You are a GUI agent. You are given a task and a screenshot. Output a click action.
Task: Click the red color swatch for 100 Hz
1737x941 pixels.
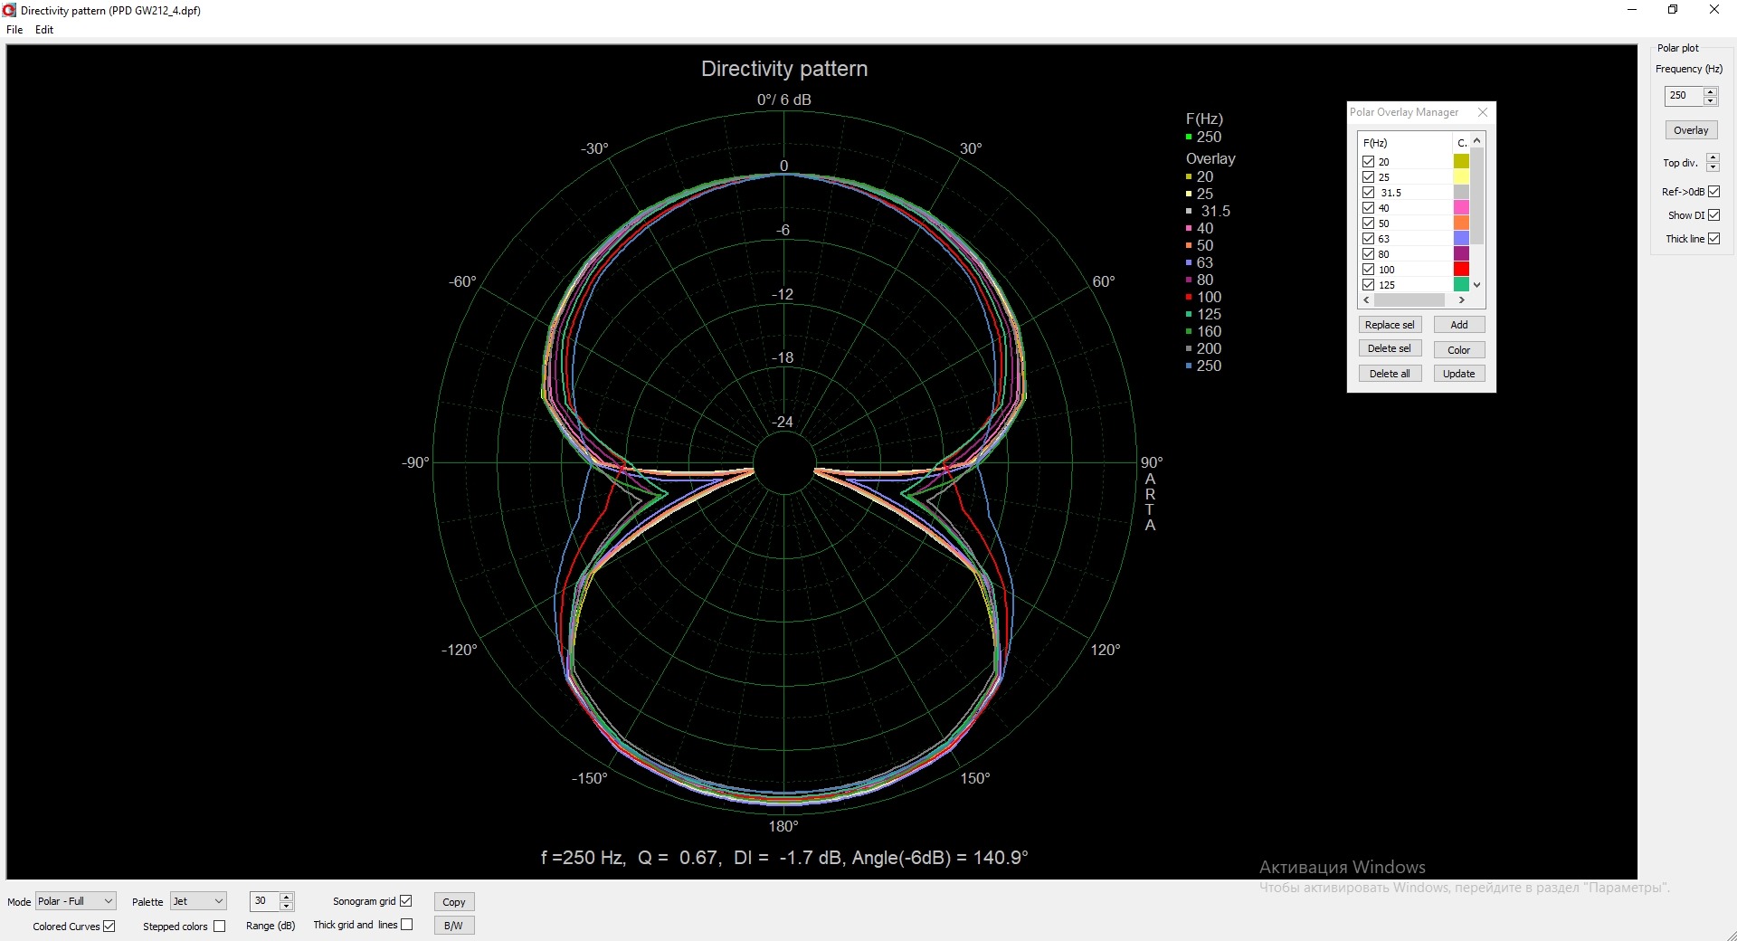1461,270
